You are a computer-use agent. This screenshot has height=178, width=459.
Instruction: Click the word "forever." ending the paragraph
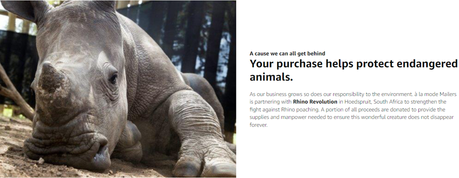258,125
